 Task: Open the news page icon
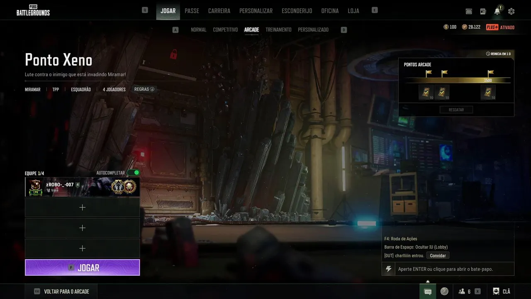[x=483, y=11]
